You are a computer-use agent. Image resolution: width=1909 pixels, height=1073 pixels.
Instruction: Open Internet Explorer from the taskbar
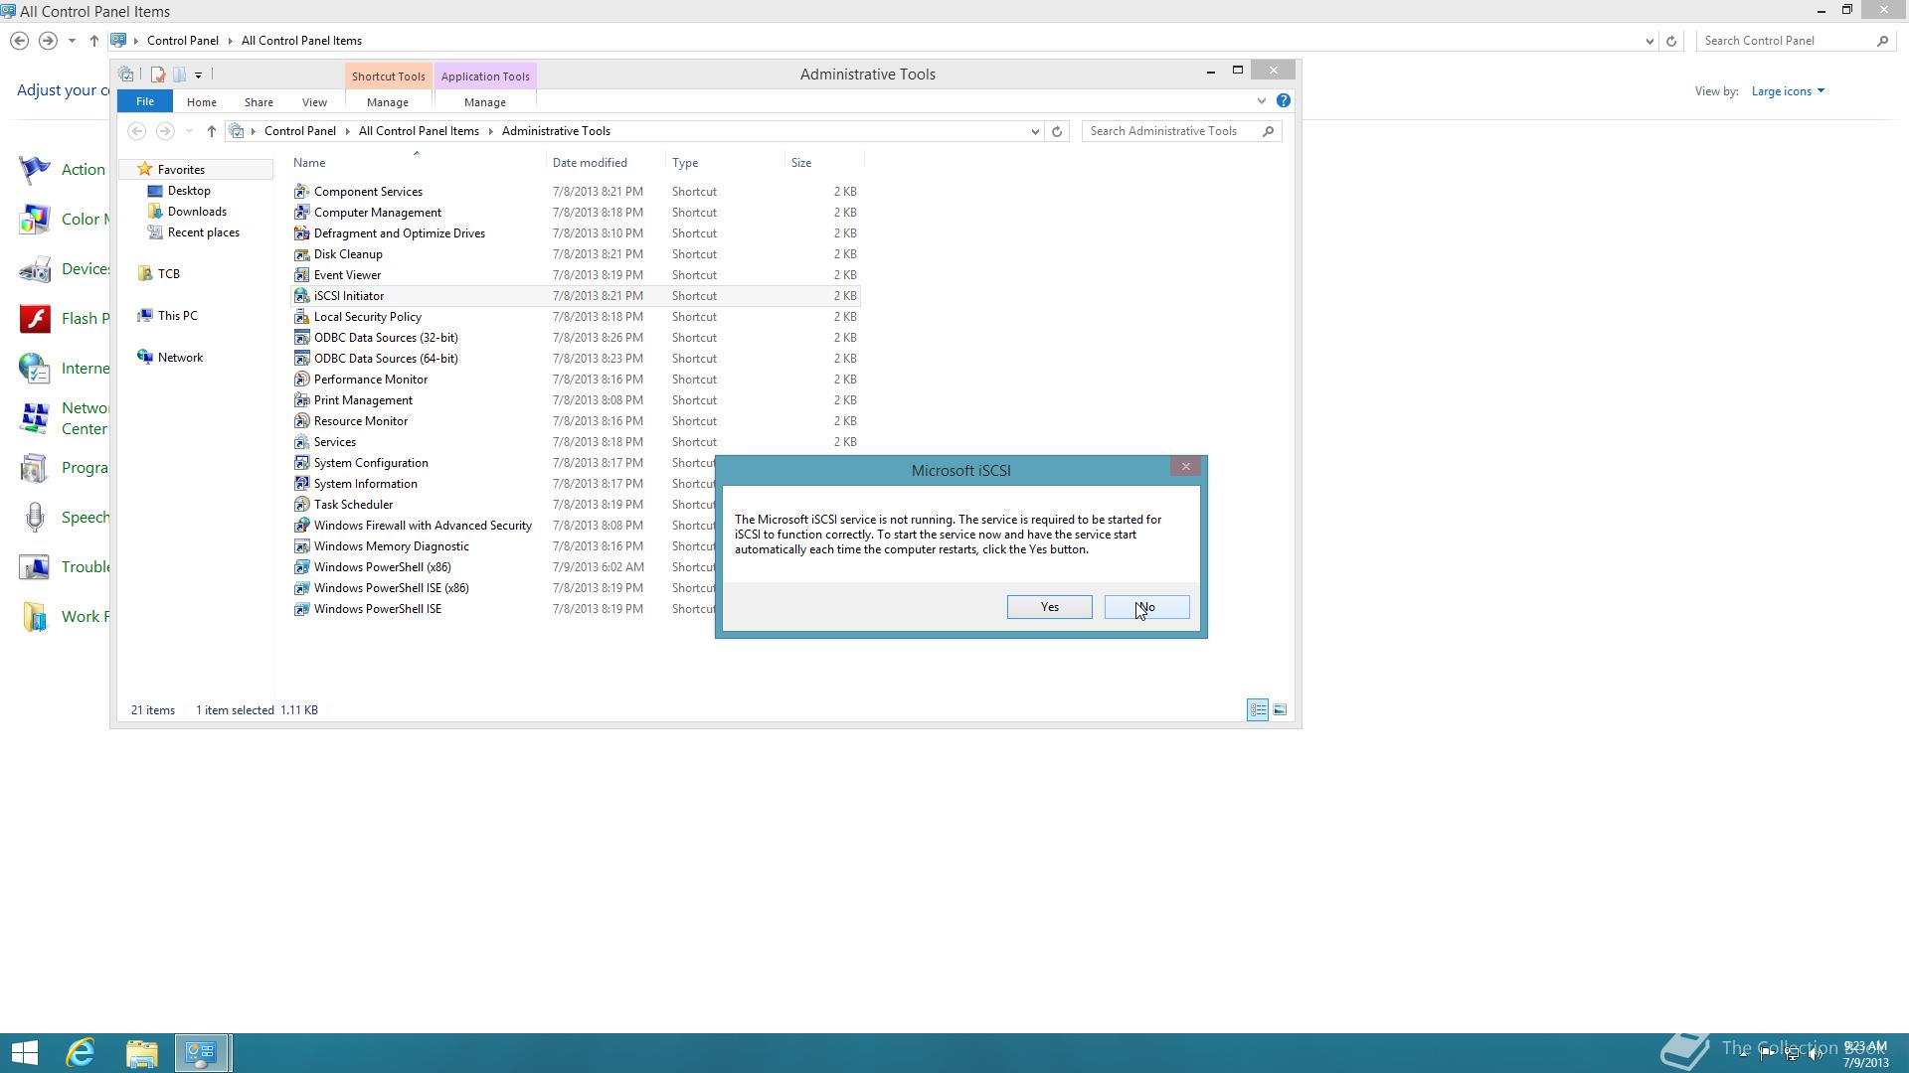click(81, 1052)
